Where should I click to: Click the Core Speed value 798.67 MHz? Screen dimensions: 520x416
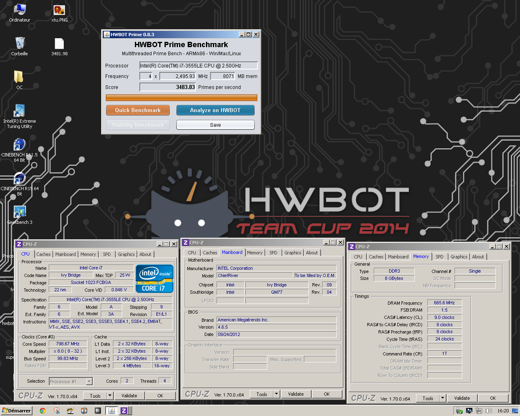[68, 344]
